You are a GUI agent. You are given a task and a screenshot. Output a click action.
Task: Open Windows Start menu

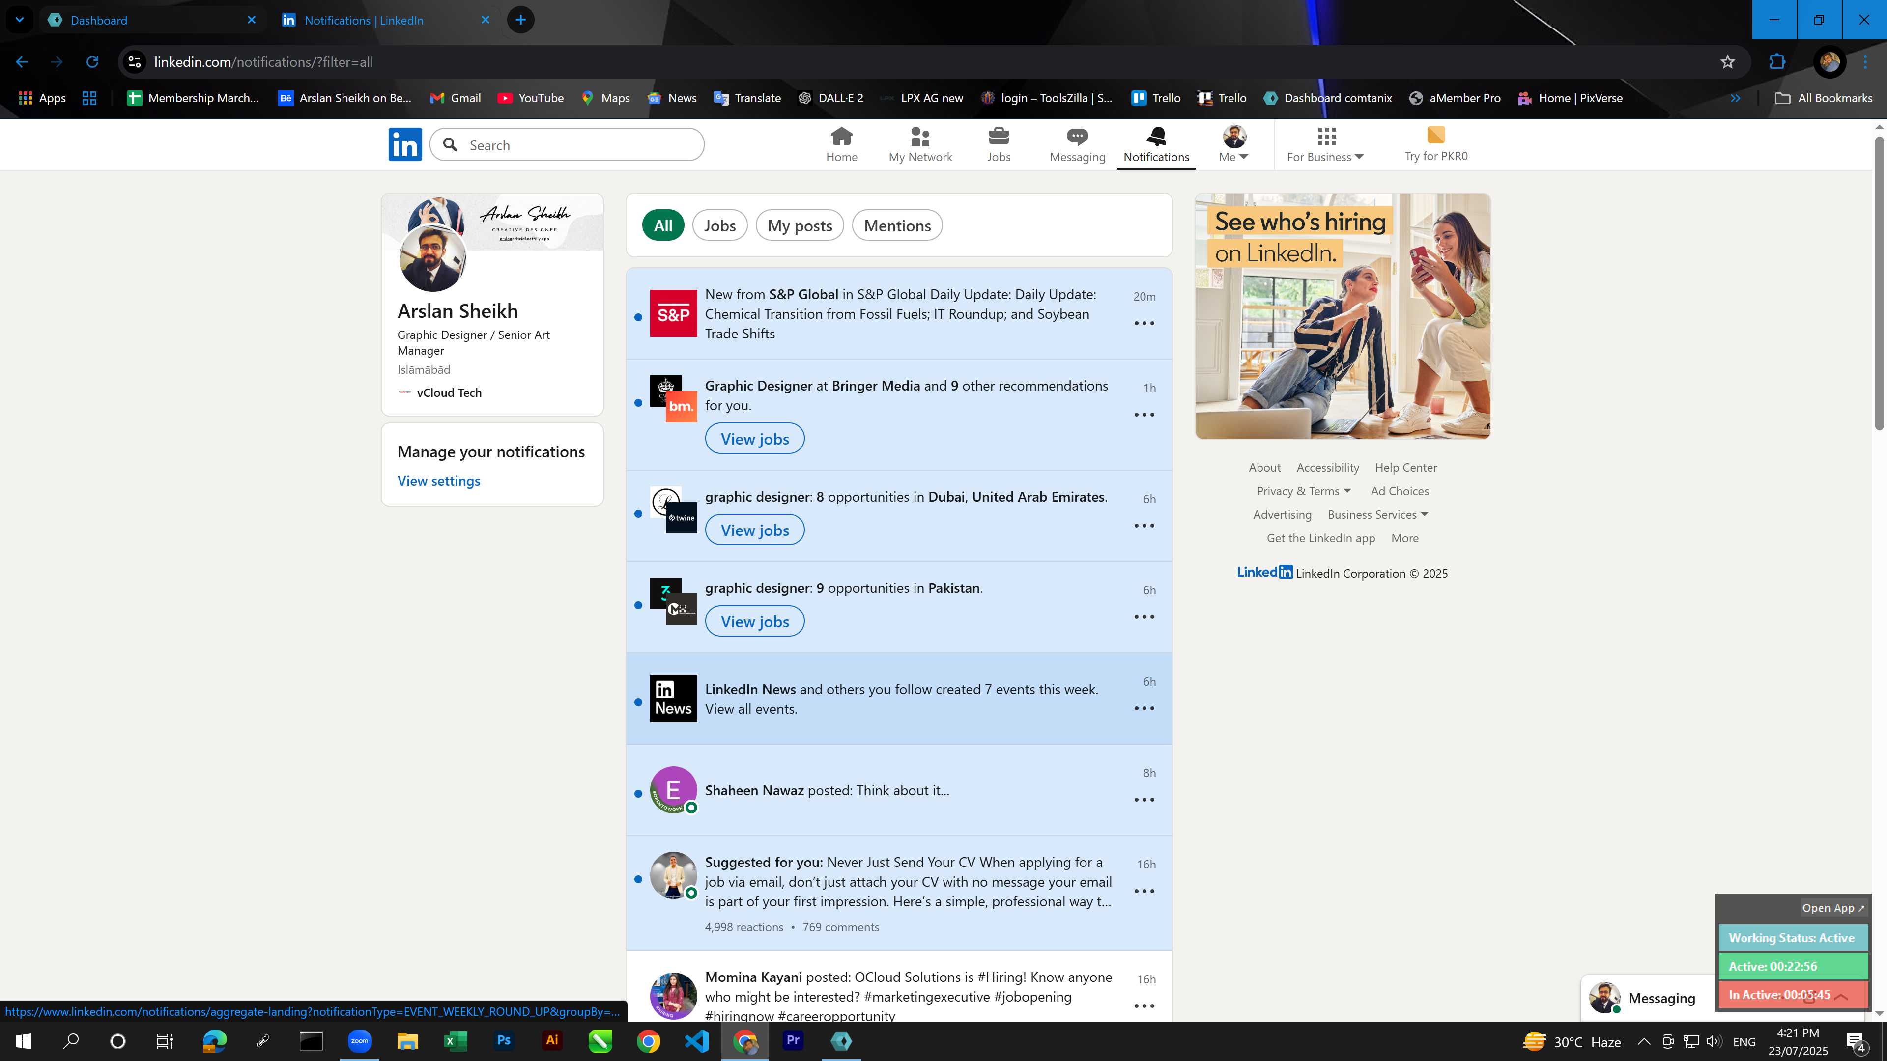24,1041
